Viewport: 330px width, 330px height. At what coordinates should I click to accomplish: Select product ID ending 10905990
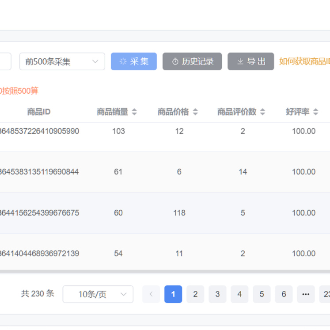pos(39,131)
